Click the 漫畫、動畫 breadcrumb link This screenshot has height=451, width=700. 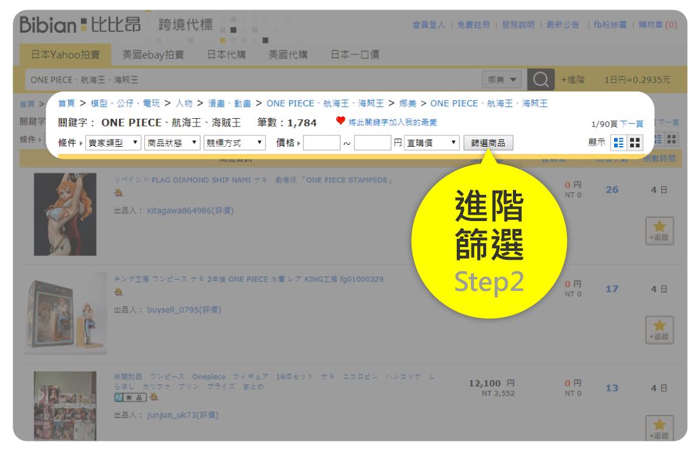pos(230,104)
